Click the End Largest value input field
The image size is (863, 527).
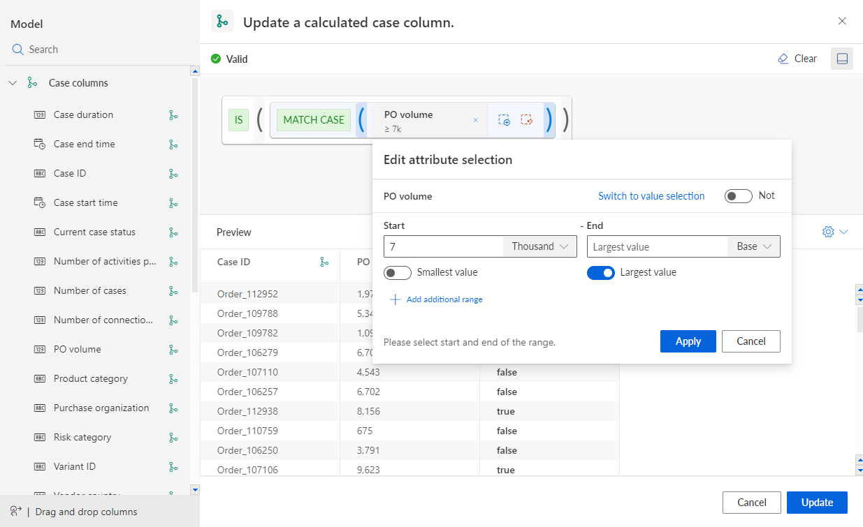(x=658, y=246)
